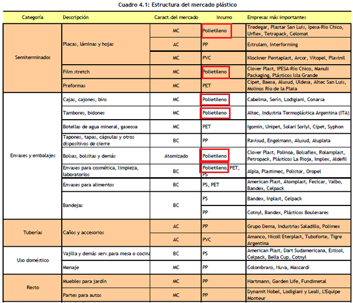Click the 'Film stretch' description cell
Image resolution: width=353 pixels, height=303 pixels.
point(106,72)
